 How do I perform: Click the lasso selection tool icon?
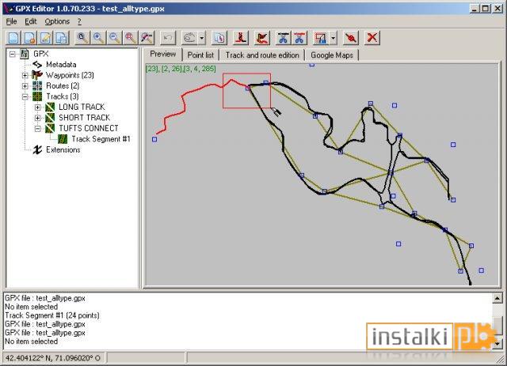click(189, 38)
